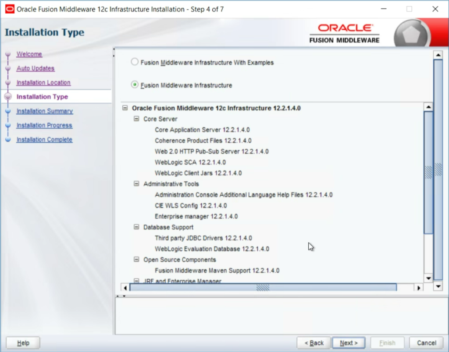
Task: Collapse JRF and Enterprise Manager node
Action: pyautogui.click(x=136, y=281)
